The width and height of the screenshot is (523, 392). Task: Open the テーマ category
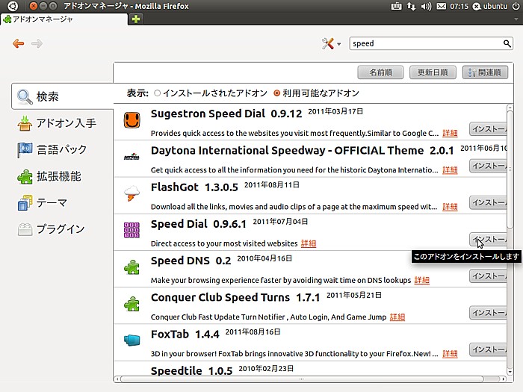click(x=43, y=202)
